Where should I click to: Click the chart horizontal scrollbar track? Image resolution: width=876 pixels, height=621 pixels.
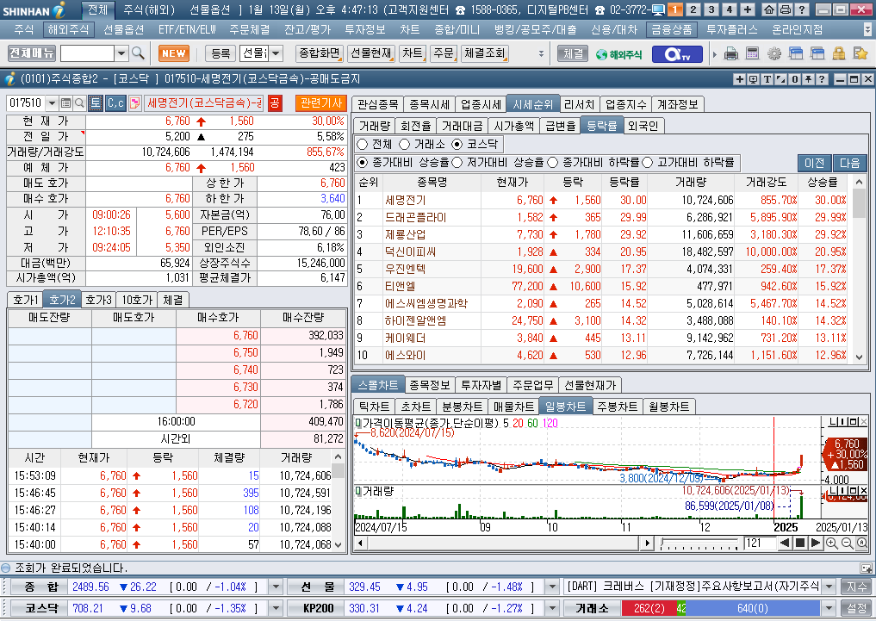coord(501,543)
